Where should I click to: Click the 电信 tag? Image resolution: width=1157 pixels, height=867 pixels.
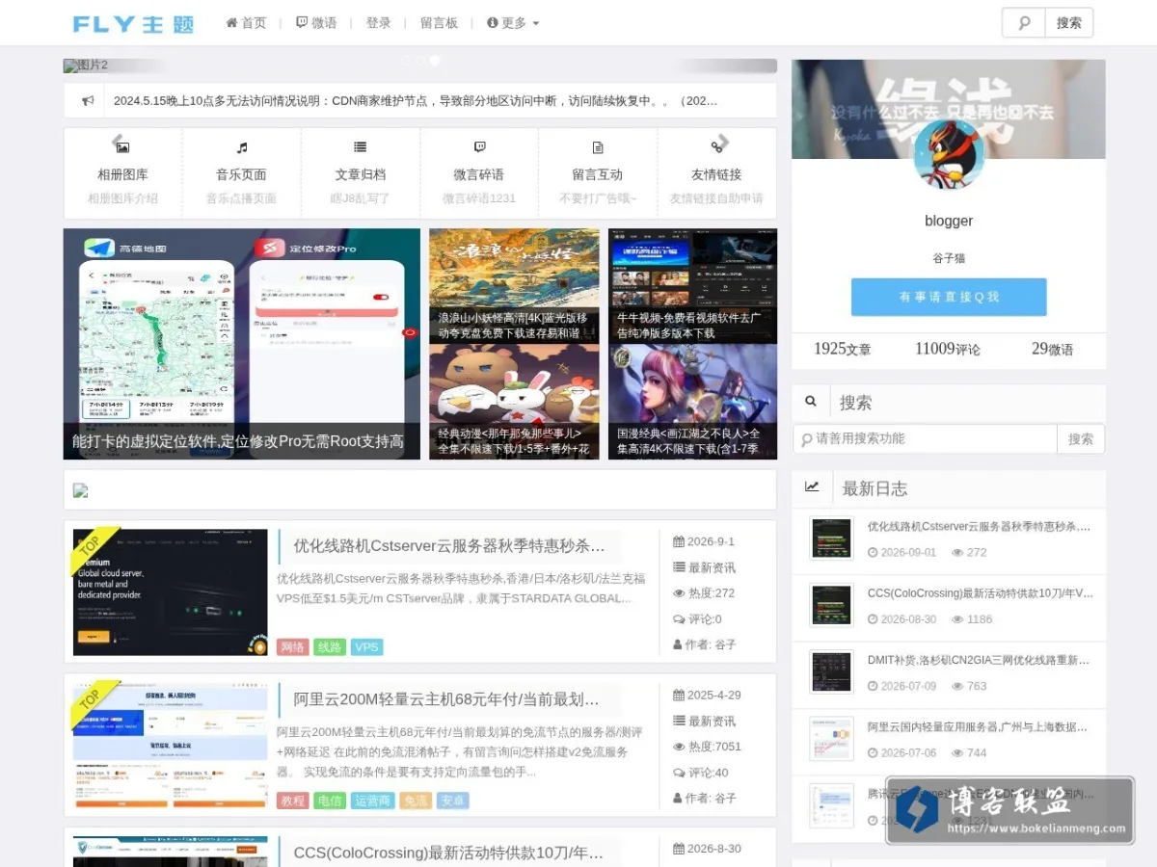pos(330,801)
